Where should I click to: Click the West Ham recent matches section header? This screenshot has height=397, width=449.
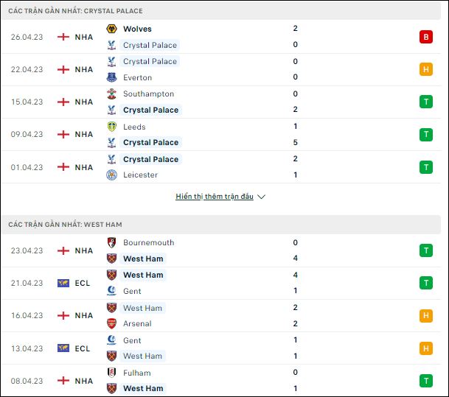(220, 225)
